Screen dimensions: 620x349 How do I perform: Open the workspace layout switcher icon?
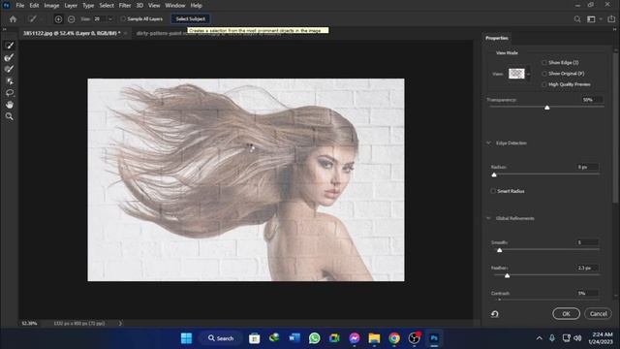pyautogui.click(x=591, y=19)
